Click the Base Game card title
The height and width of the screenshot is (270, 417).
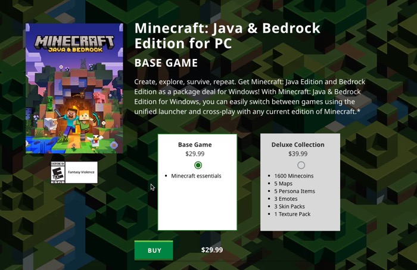click(195, 145)
